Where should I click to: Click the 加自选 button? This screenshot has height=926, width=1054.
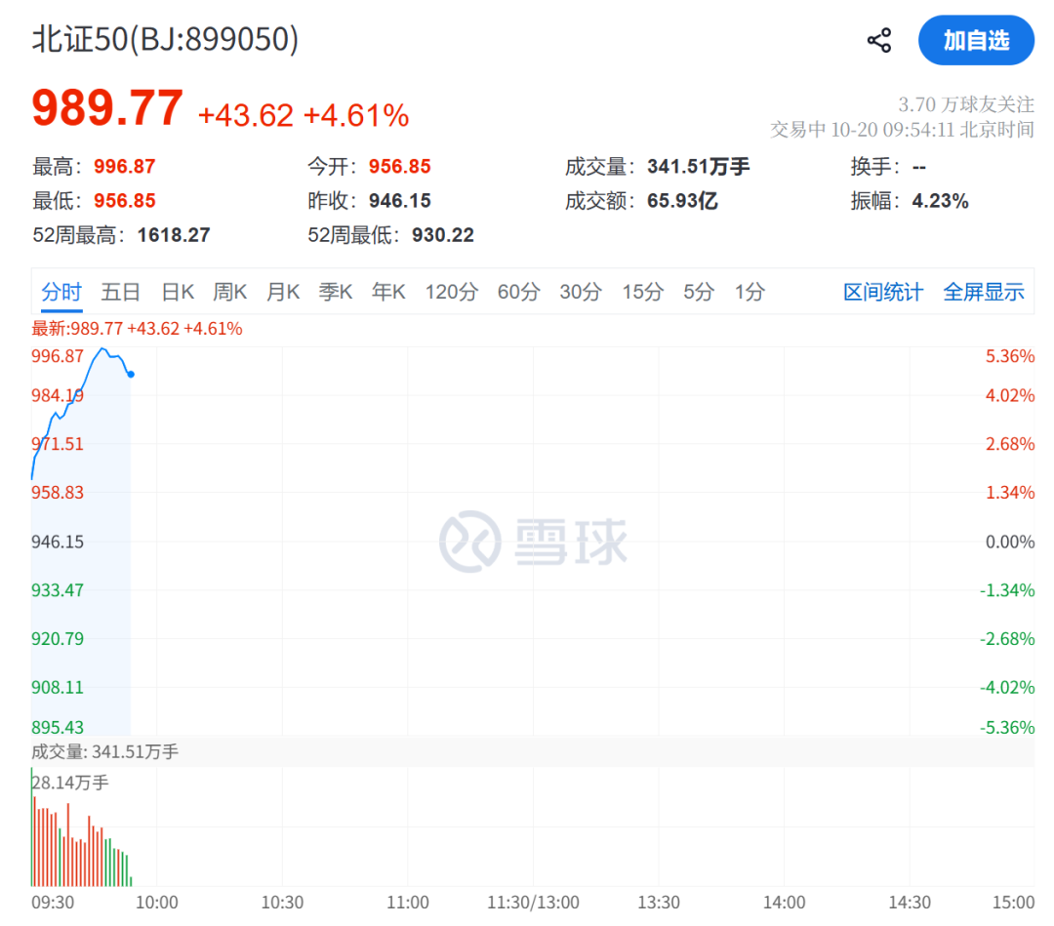click(x=976, y=40)
